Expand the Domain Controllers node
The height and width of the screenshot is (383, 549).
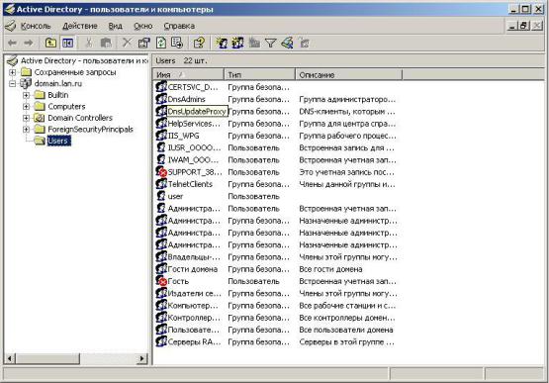[x=26, y=118]
